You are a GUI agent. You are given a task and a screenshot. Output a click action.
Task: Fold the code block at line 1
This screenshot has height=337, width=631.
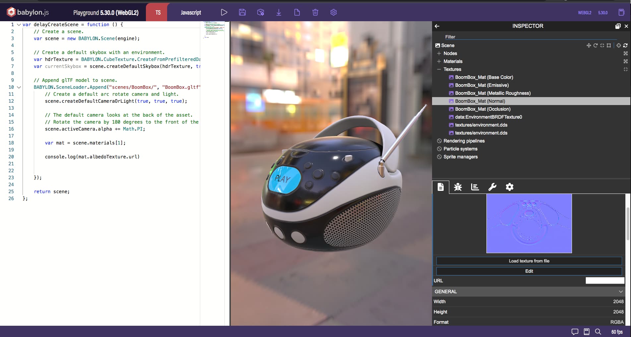coord(19,25)
